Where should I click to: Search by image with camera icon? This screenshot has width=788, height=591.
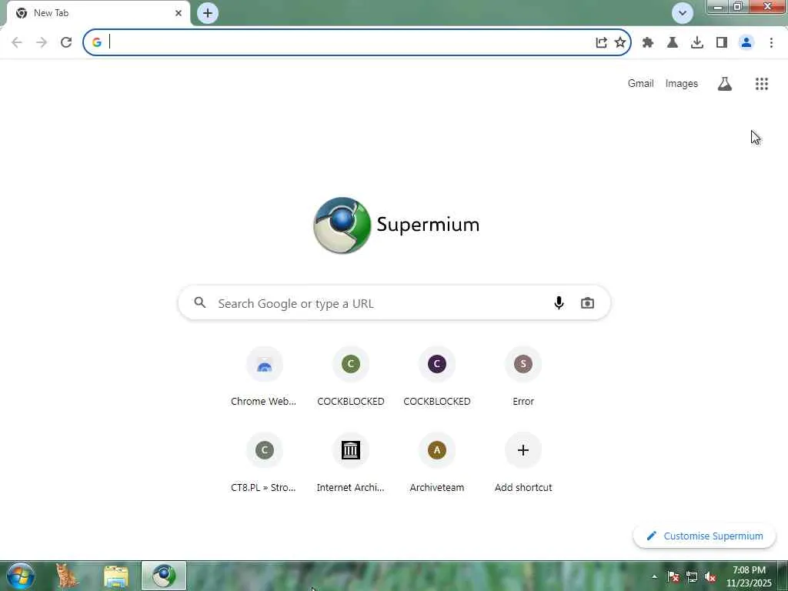point(587,303)
